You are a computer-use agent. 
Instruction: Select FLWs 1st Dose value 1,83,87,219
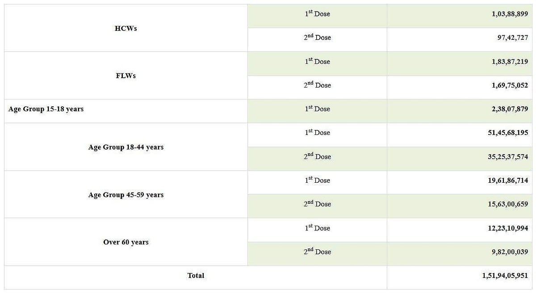click(x=510, y=61)
